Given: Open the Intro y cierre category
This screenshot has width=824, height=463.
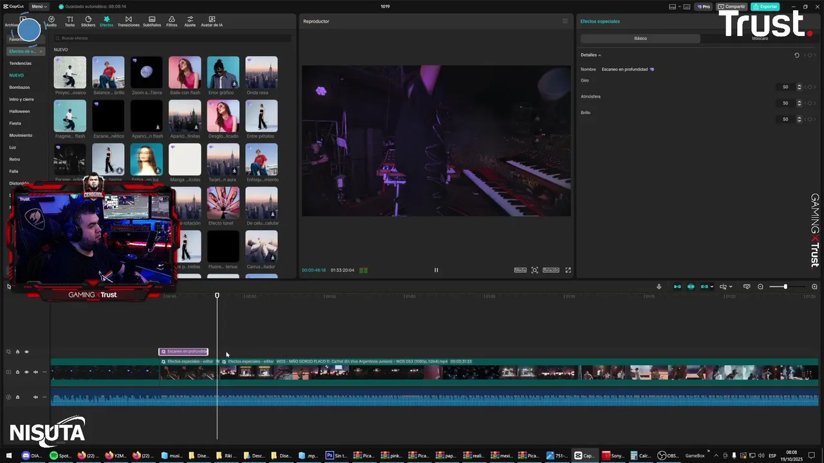Looking at the screenshot, I should point(21,99).
